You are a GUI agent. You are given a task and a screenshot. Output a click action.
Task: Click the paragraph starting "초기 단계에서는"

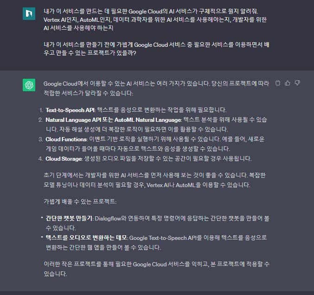pyautogui.click(x=154, y=180)
